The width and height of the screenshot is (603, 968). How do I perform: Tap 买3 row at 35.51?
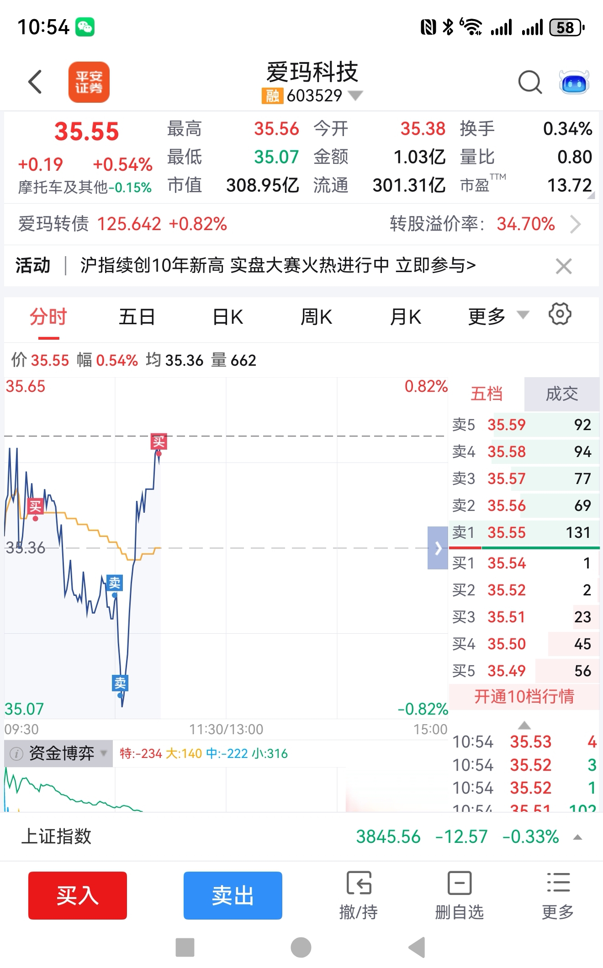point(524,617)
